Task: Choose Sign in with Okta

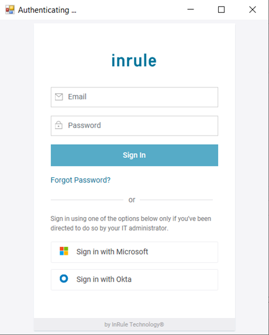Action: pos(134,280)
